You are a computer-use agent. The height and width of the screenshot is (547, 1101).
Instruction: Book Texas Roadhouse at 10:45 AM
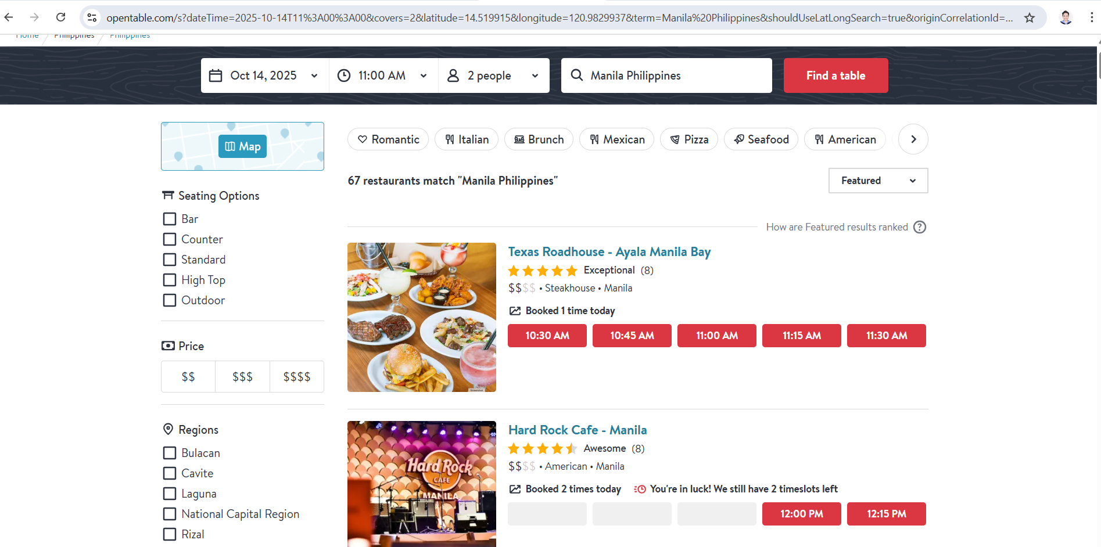pyautogui.click(x=632, y=336)
